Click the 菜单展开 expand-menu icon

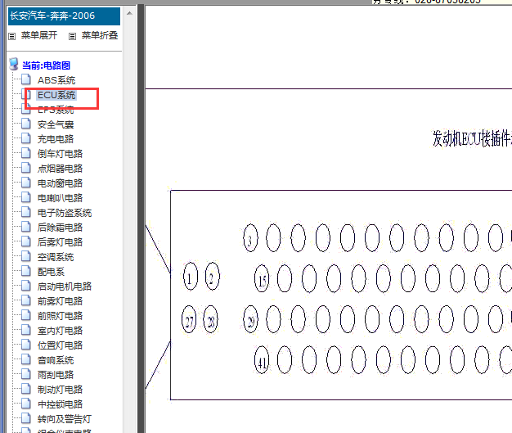pos(12,36)
